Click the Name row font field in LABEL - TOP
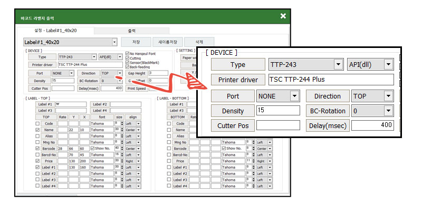 102,130
